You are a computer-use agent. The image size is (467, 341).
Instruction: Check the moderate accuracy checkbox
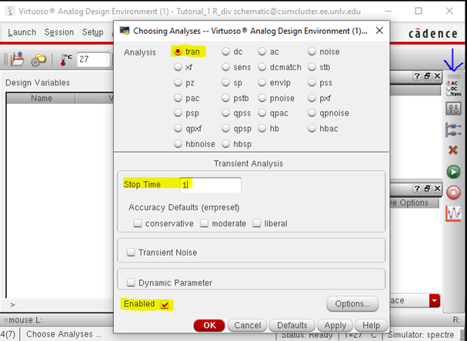coord(204,223)
